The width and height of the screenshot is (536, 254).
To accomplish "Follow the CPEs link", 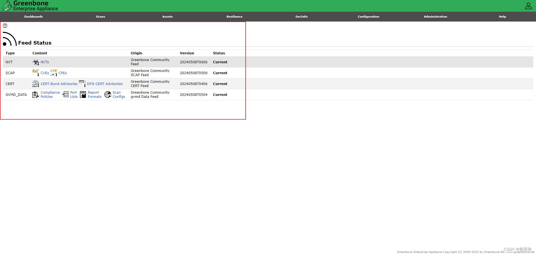I will click(x=63, y=73).
